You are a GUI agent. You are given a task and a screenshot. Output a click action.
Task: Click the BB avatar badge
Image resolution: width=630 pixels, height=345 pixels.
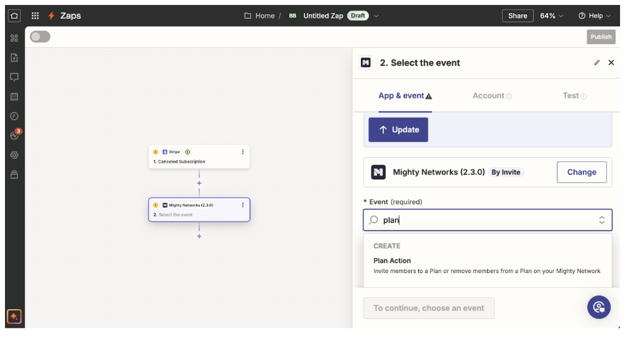293,16
